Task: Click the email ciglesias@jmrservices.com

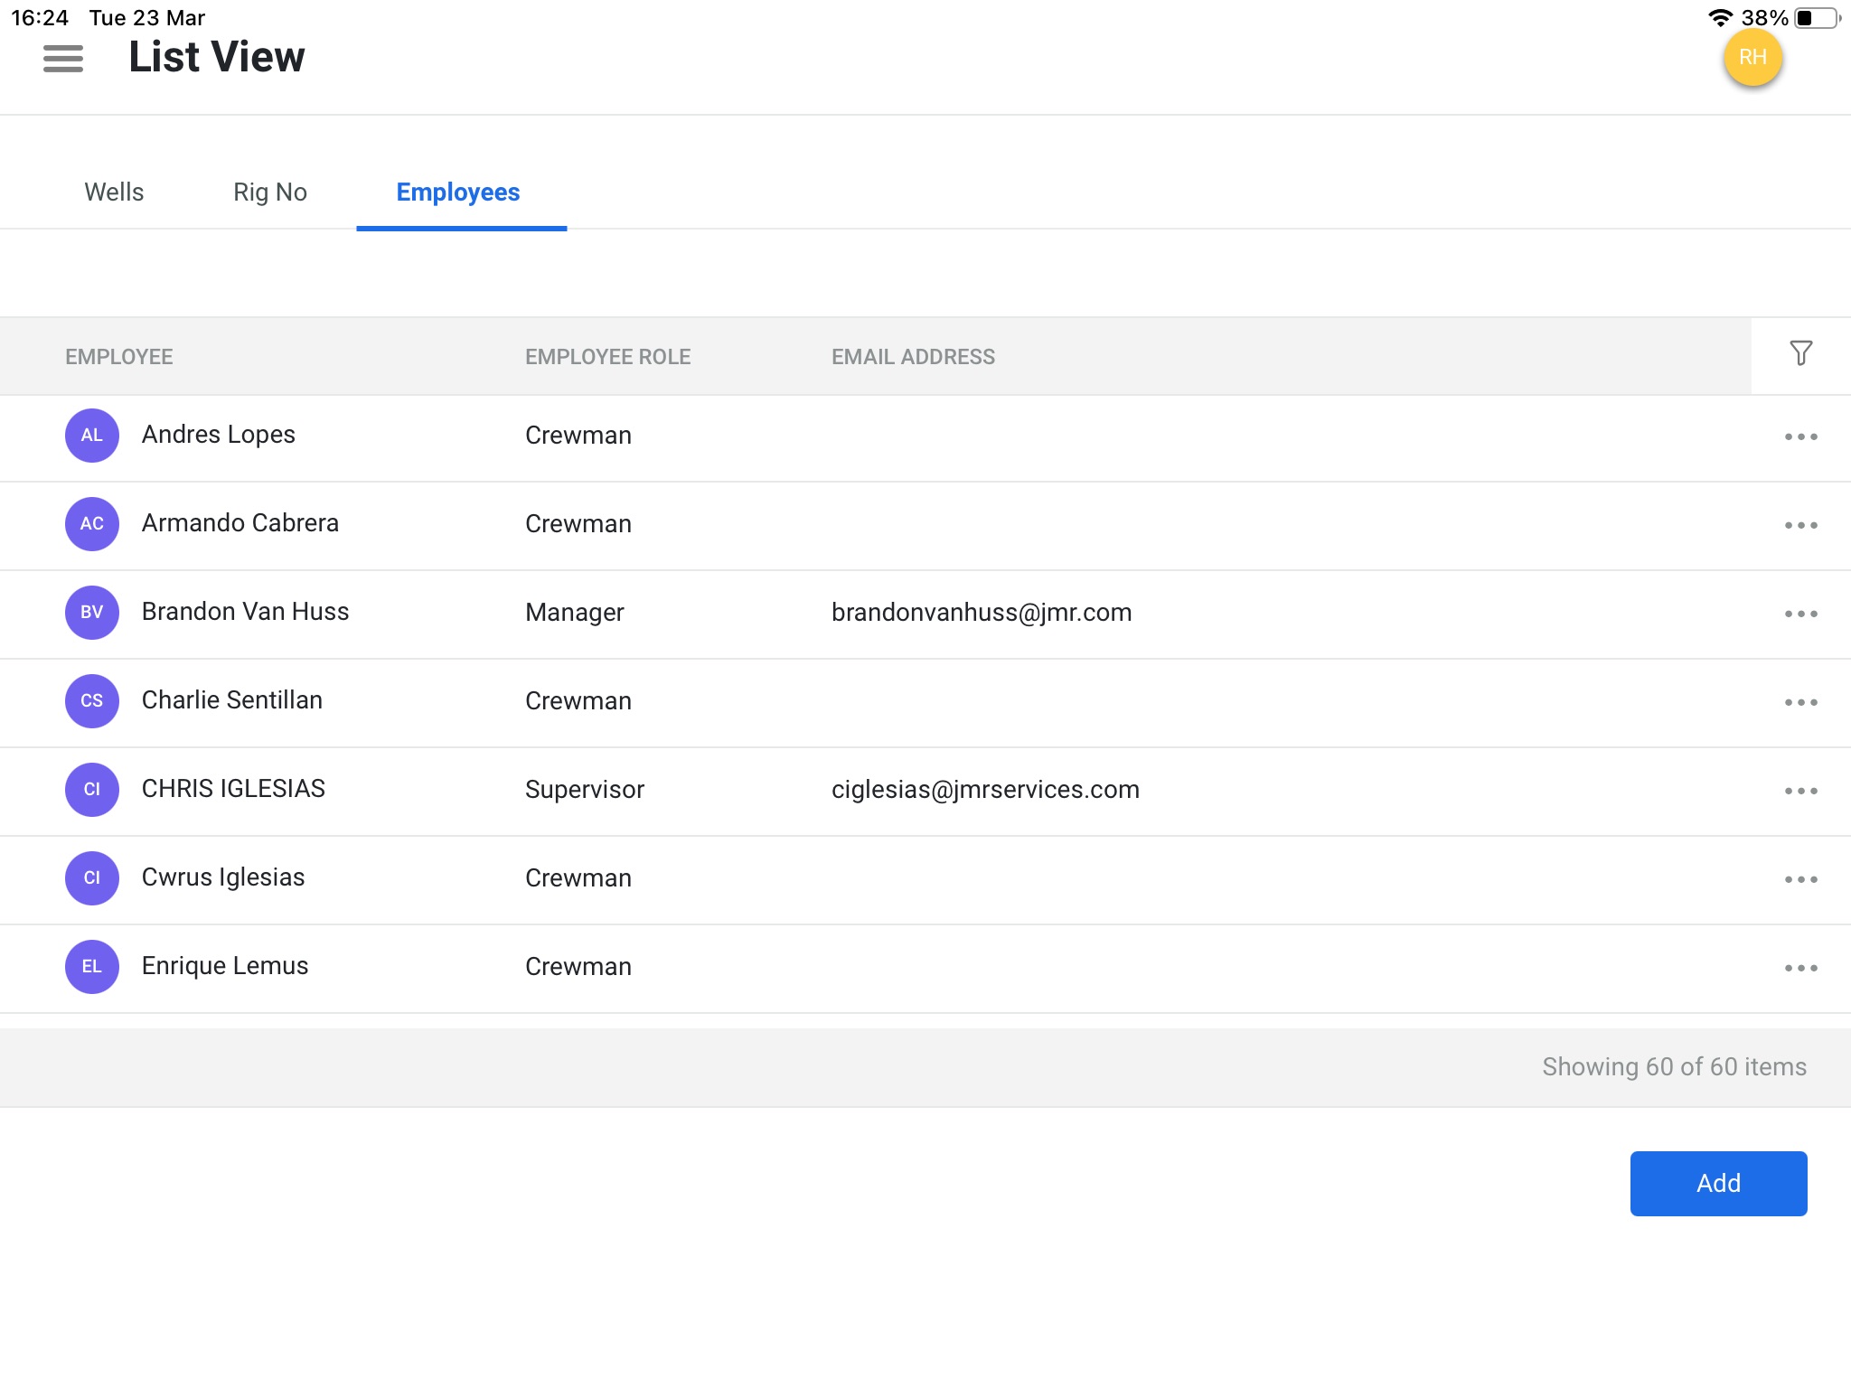Action: click(985, 790)
